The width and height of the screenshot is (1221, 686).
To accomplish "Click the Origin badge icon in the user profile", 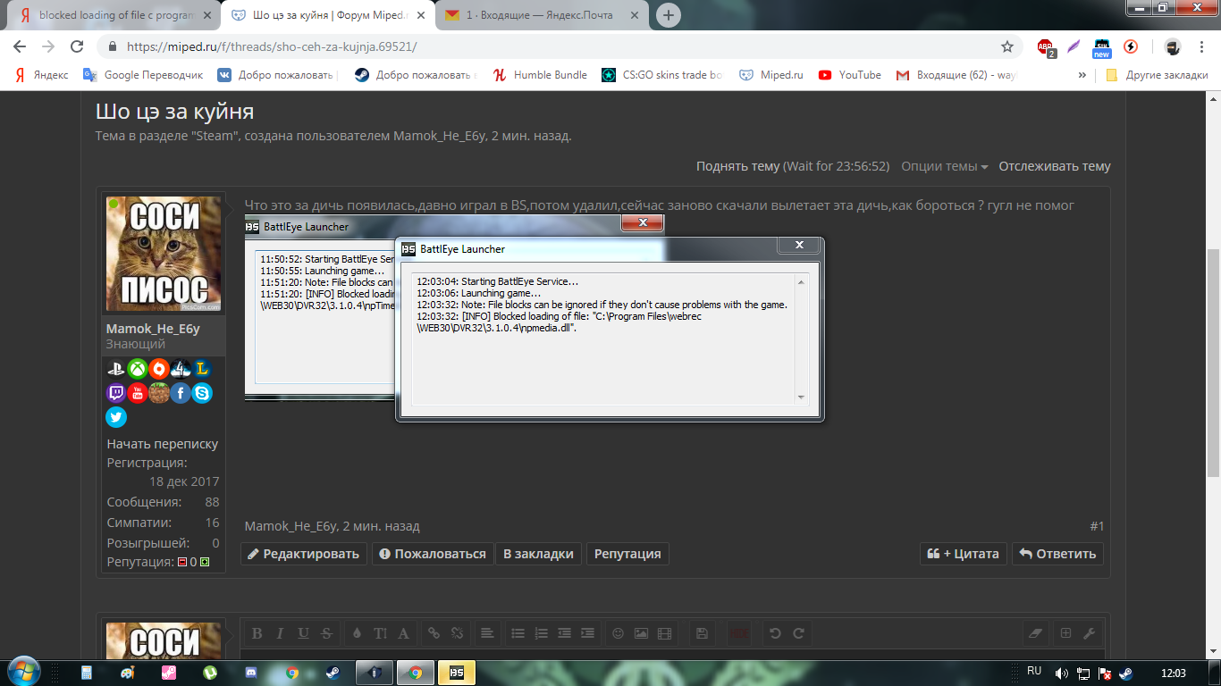I will point(159,368).
